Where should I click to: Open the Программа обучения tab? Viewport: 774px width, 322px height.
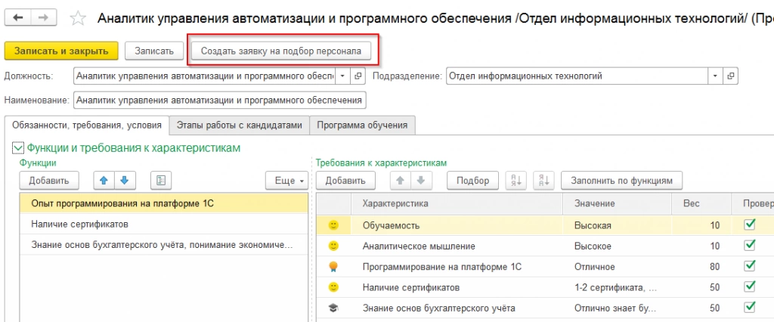pyautogui.click(x=362, y=125)
